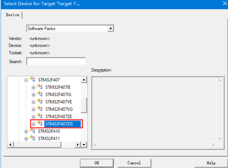
Task: Select STM32F407IG in the device tree
Action: click(58, 95)
